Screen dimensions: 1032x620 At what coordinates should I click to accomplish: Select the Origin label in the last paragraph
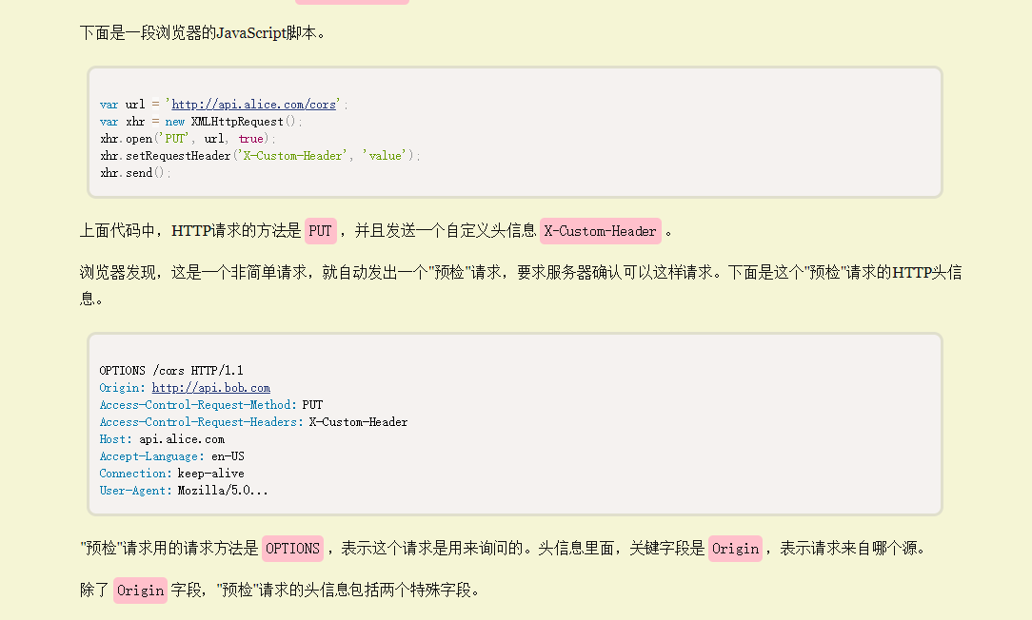pos(140,590)
